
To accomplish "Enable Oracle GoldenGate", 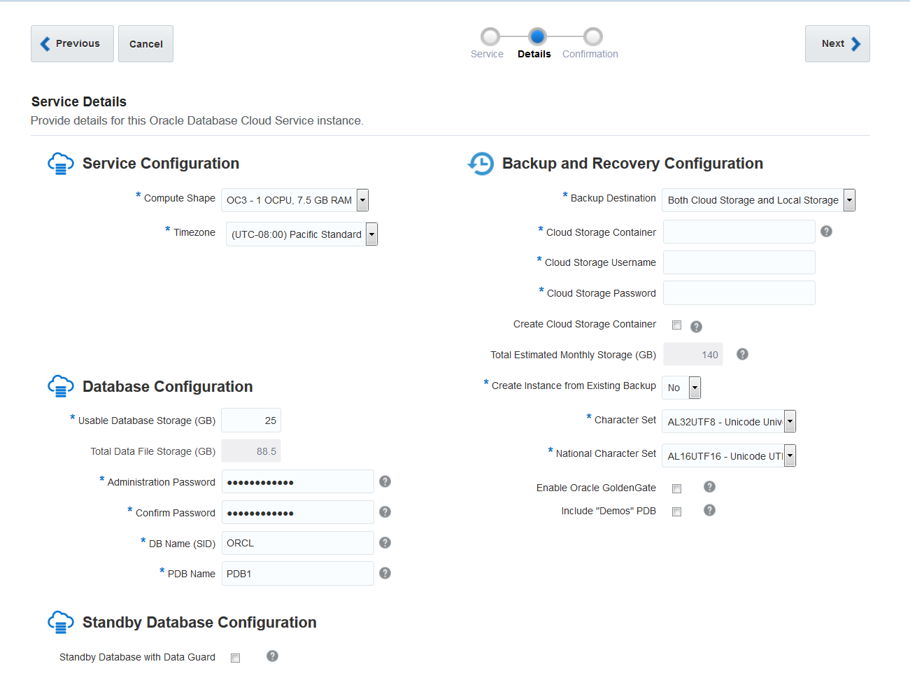I will (676, 488).
